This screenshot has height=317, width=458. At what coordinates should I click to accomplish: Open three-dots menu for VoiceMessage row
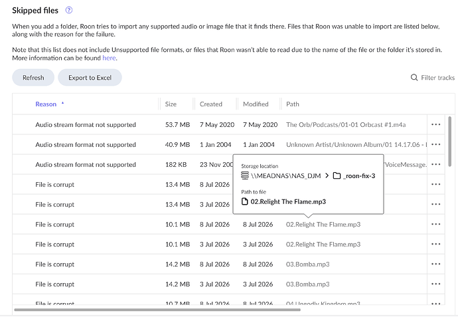[x=436, y=164]
